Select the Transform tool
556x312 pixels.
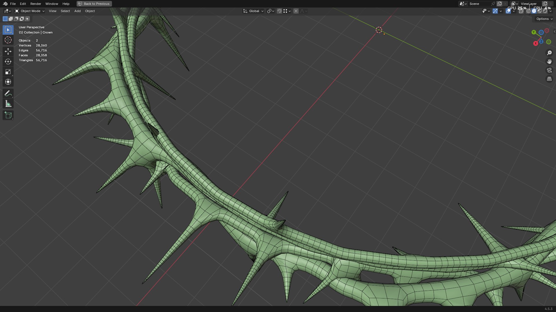pyautogui.click(x=8, y=82)
